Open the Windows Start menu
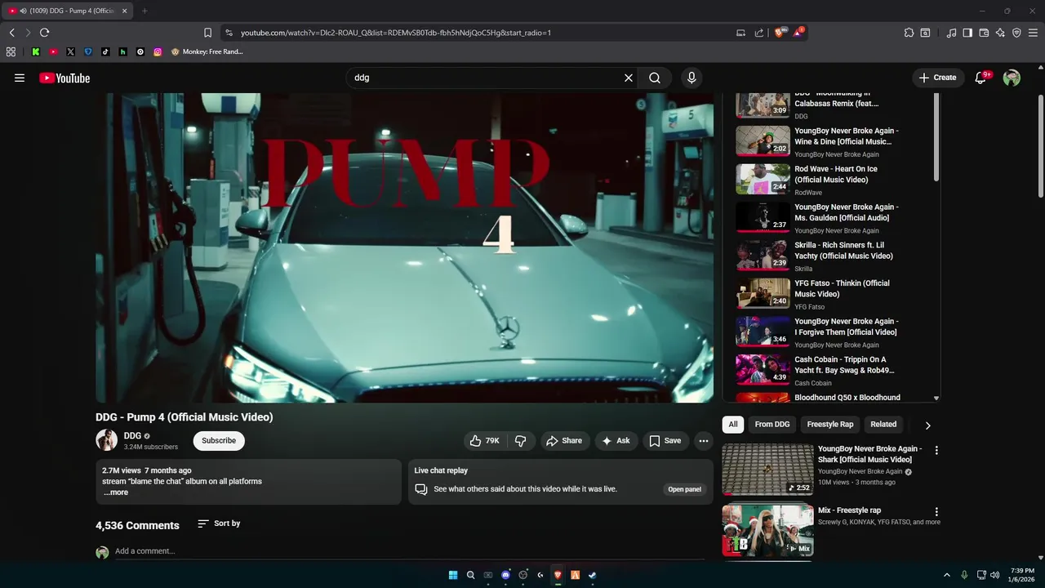The height and width of the screenshot is (588, 1045). (453, 575)
